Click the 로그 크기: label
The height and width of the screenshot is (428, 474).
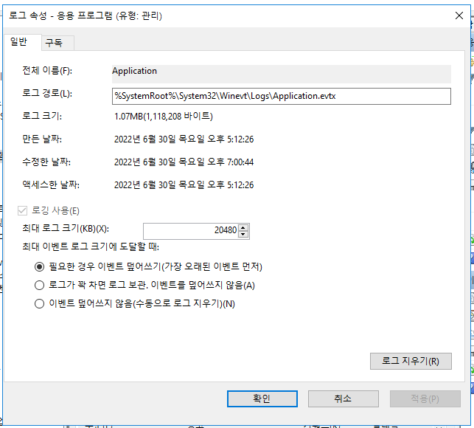42,117
